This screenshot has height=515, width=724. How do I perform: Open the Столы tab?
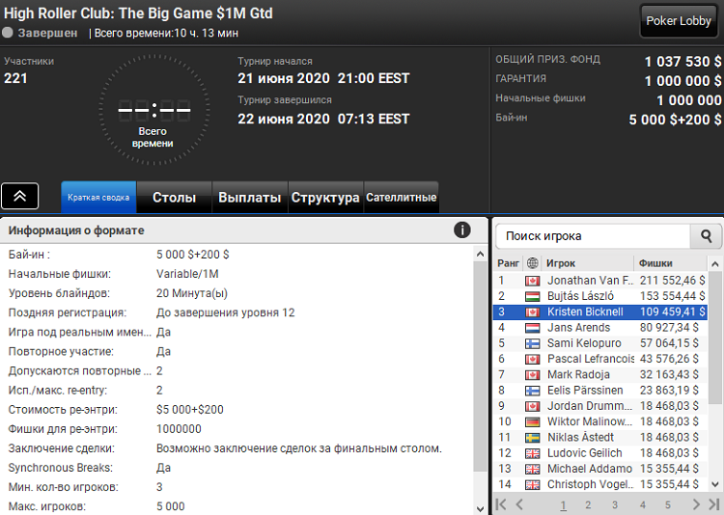click(174, 197)
